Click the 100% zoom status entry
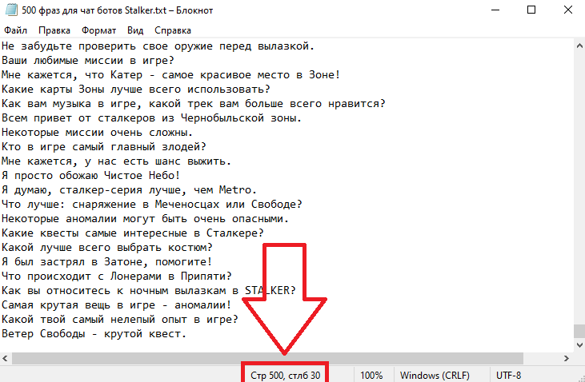This screenshot has height=382, width=585. (371, 375)
